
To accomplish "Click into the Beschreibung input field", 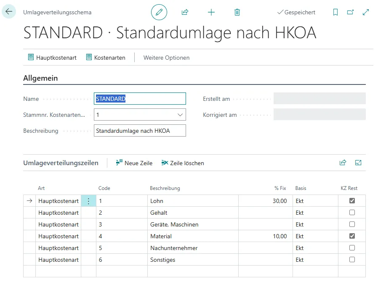I will (x=140, y=130).
